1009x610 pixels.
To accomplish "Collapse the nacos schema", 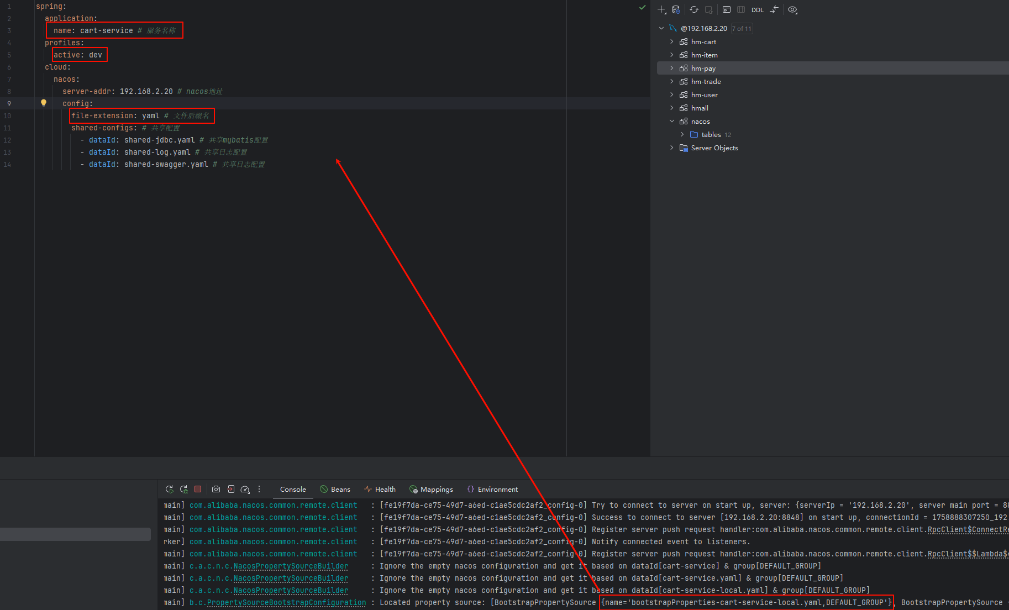I will pos(672,121).
